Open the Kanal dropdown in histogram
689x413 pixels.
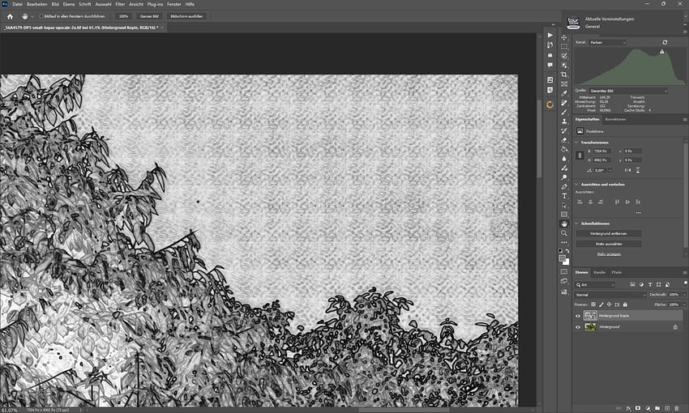point(608,42)
